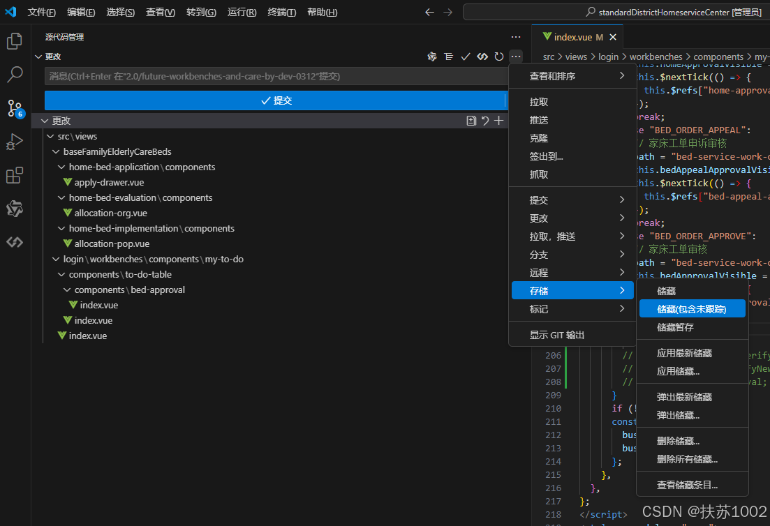Image resolution: width=770 pixels, height=526 pixels.
Task: Select 抓取 in the git menu
Action: coord(572,174)
